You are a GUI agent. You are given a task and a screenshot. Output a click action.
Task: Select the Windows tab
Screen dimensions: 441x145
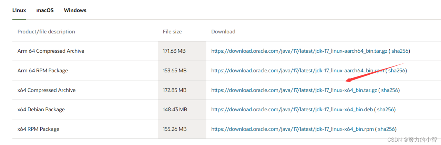(x=75, y=10)
